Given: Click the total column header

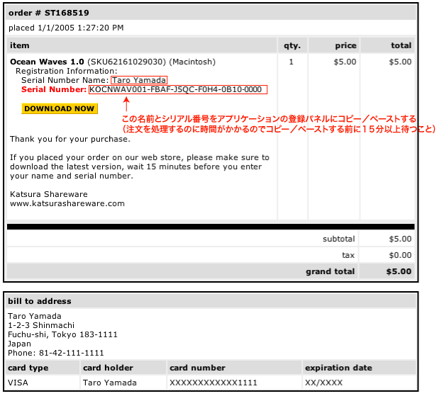Looking at the screenshot, I should [x=401, y=45].
